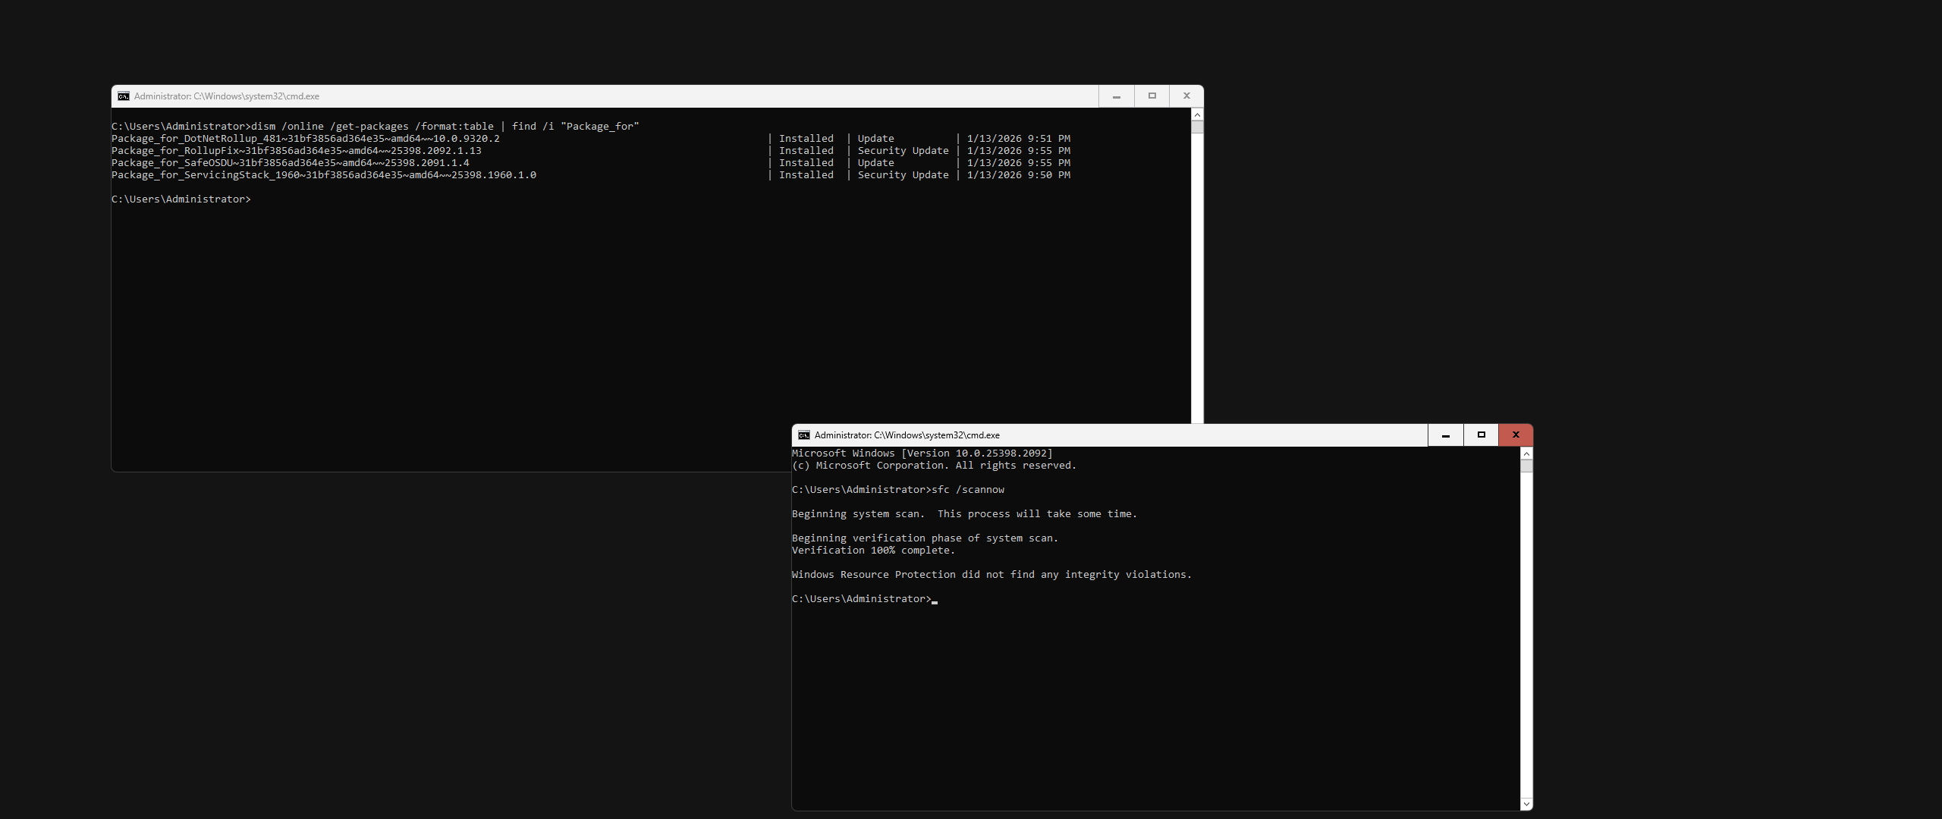Click the empty prompt line in dism window
The image size is (1942, 819).
click(181, 199)
